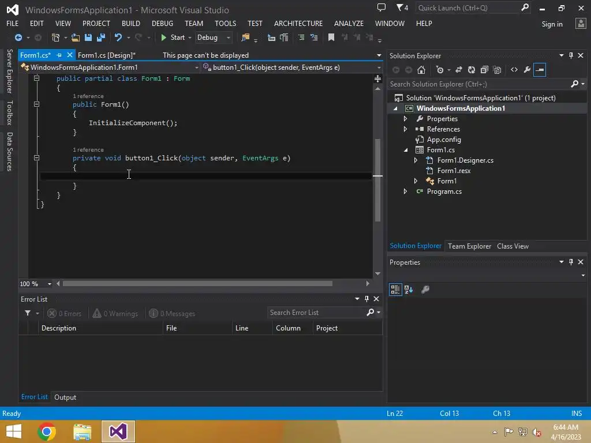Viewport: 591px width, 443px height.
Task: Open the ARCHITECTURE menu
Action: tap(298, 23)
